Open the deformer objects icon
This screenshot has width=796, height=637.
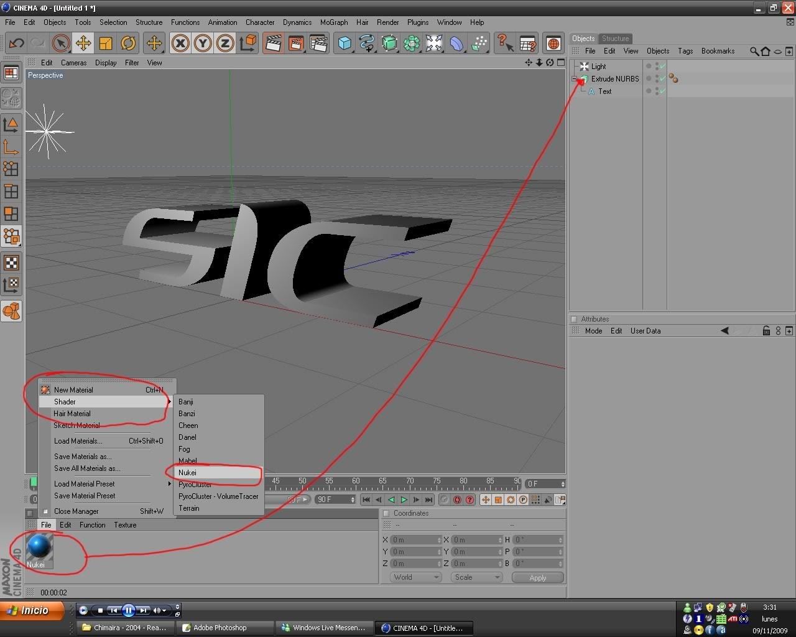[x=456, y=43]
